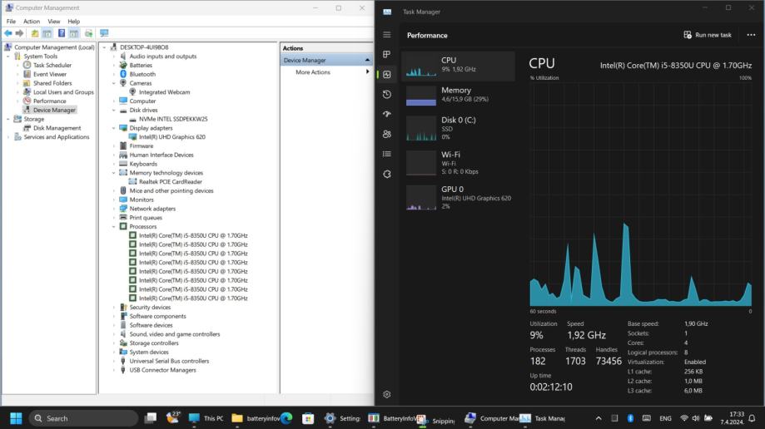The height and width of the screenshot is (429, 765).
Task: Open Microsoft Edge from the taskbar
Action: coord(287,418)
